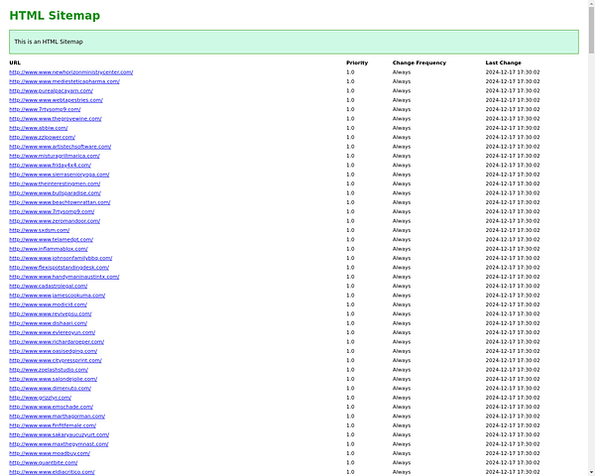Visit the zeromandoor.com link
This screenshot has width=595, height=476.
point(55,220)
